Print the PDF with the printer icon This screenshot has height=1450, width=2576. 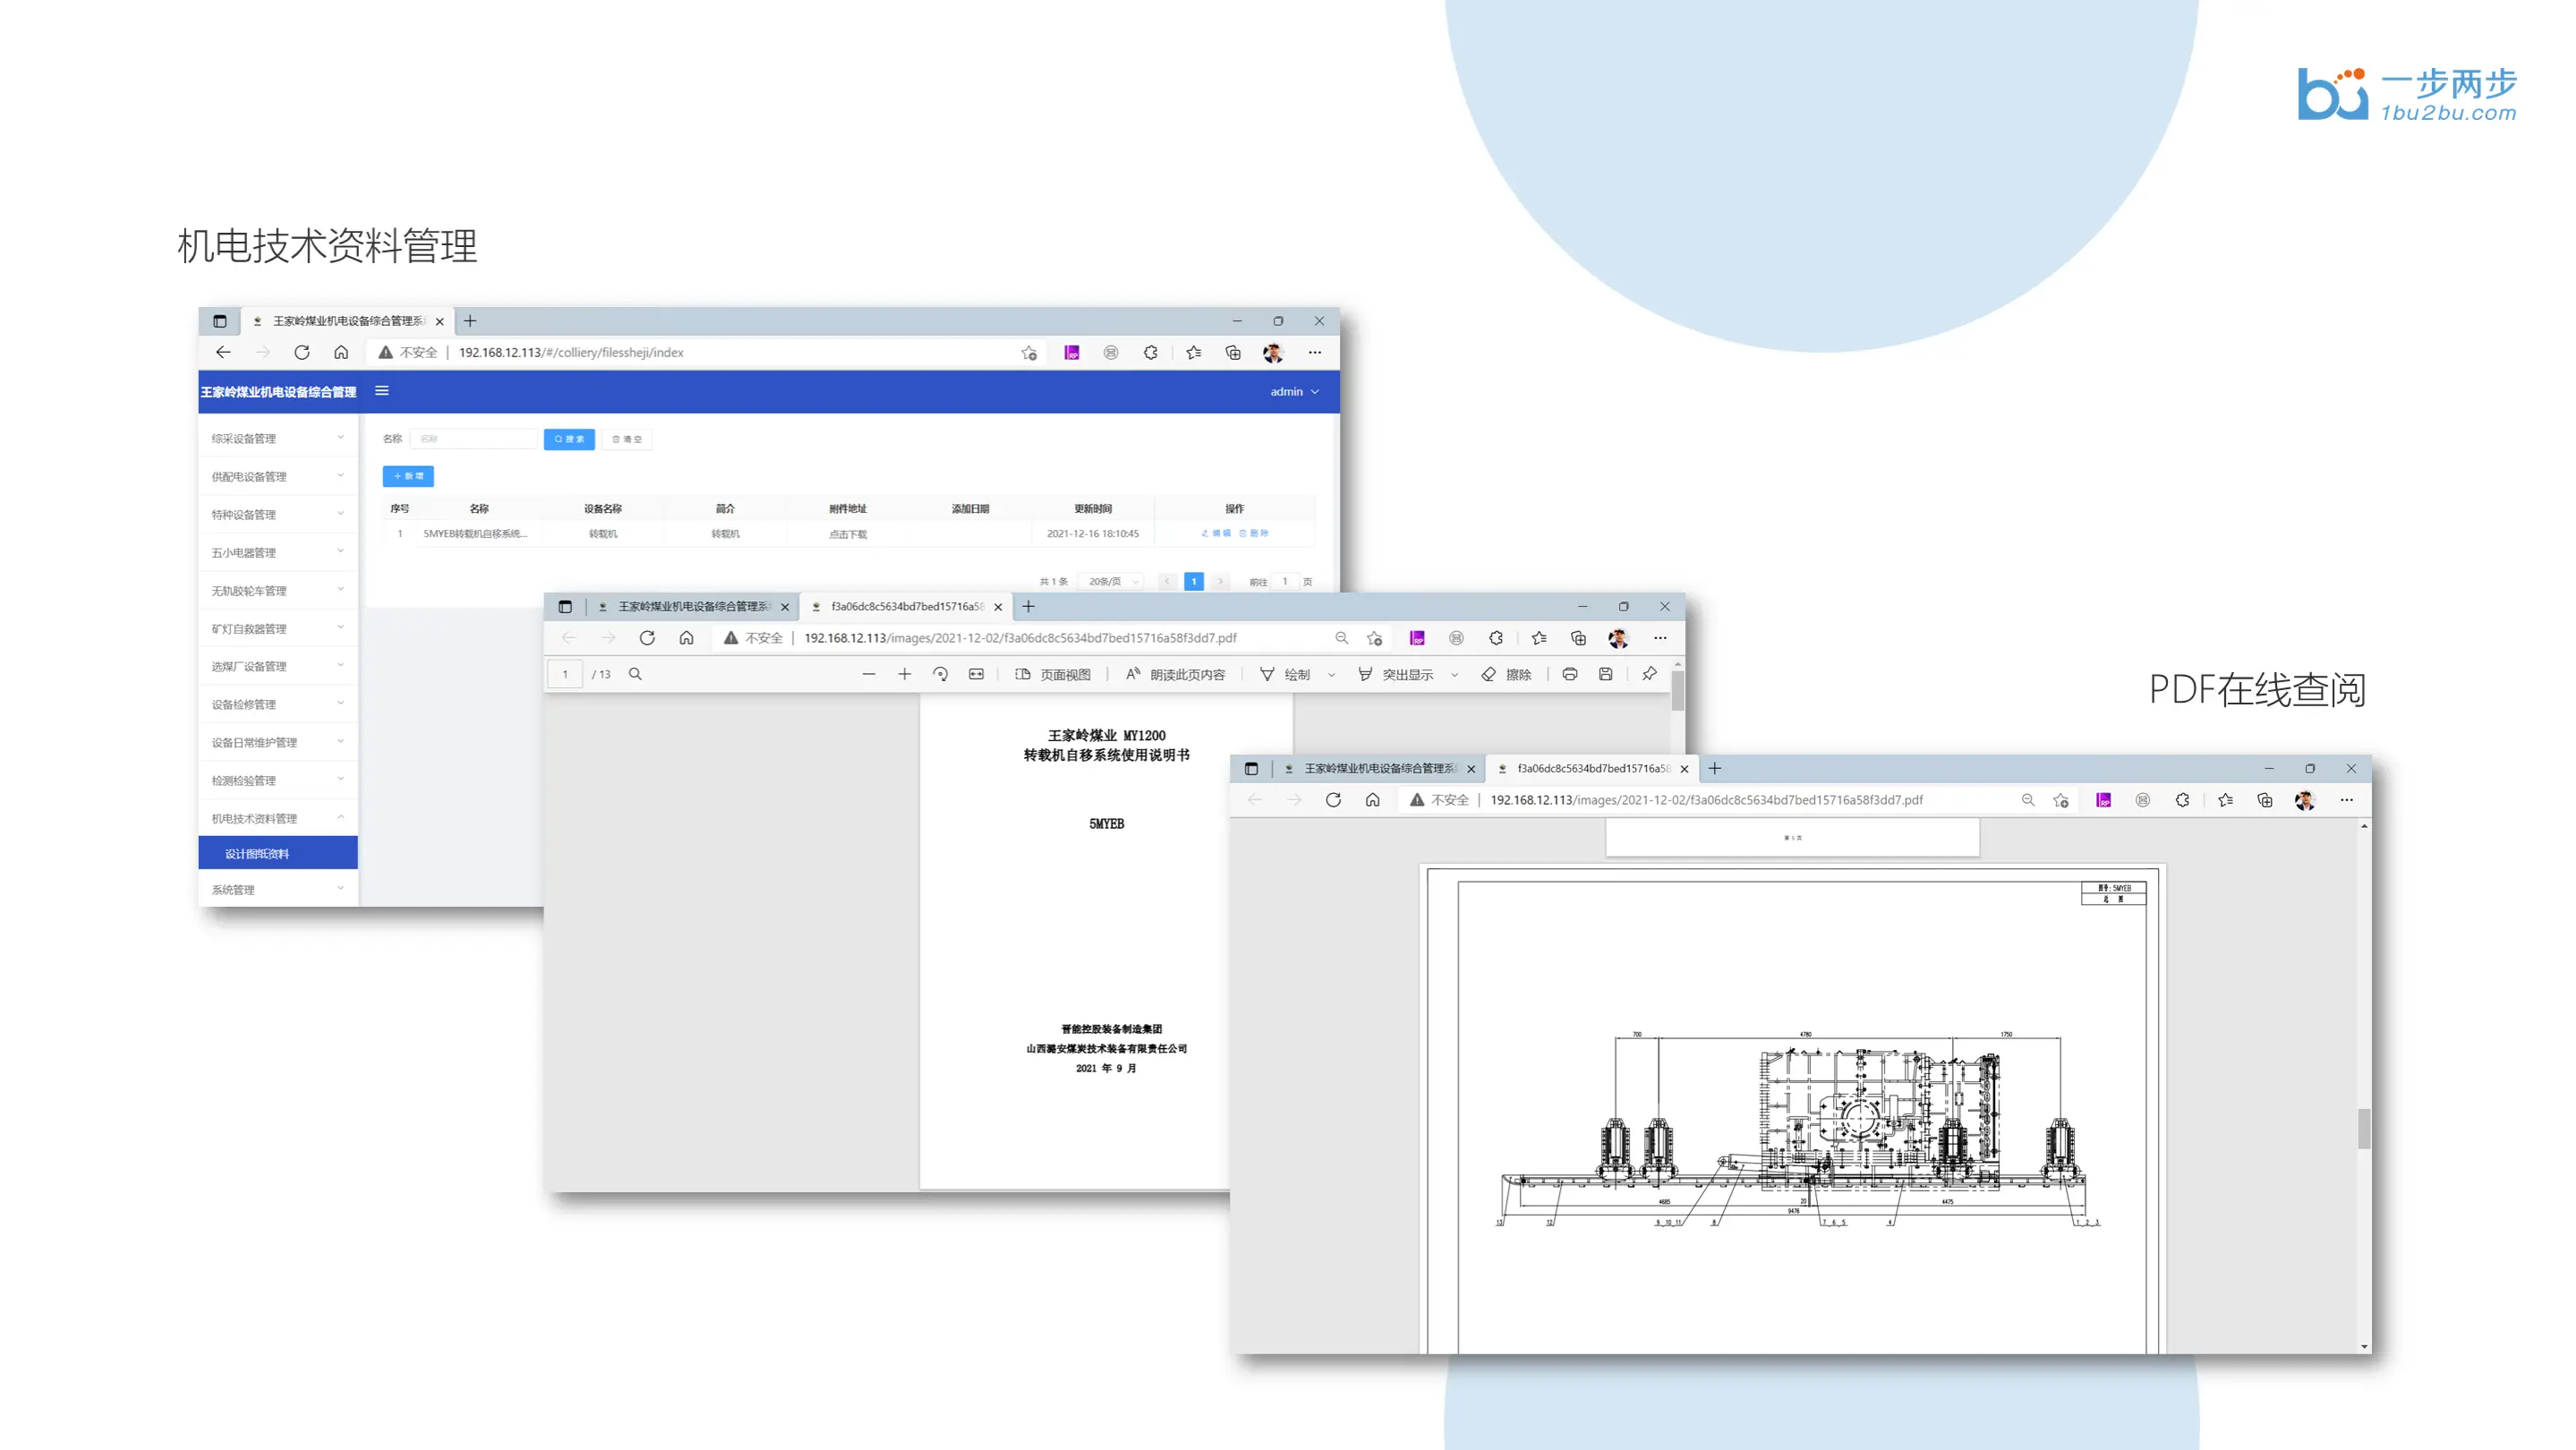pos(1570,674)
